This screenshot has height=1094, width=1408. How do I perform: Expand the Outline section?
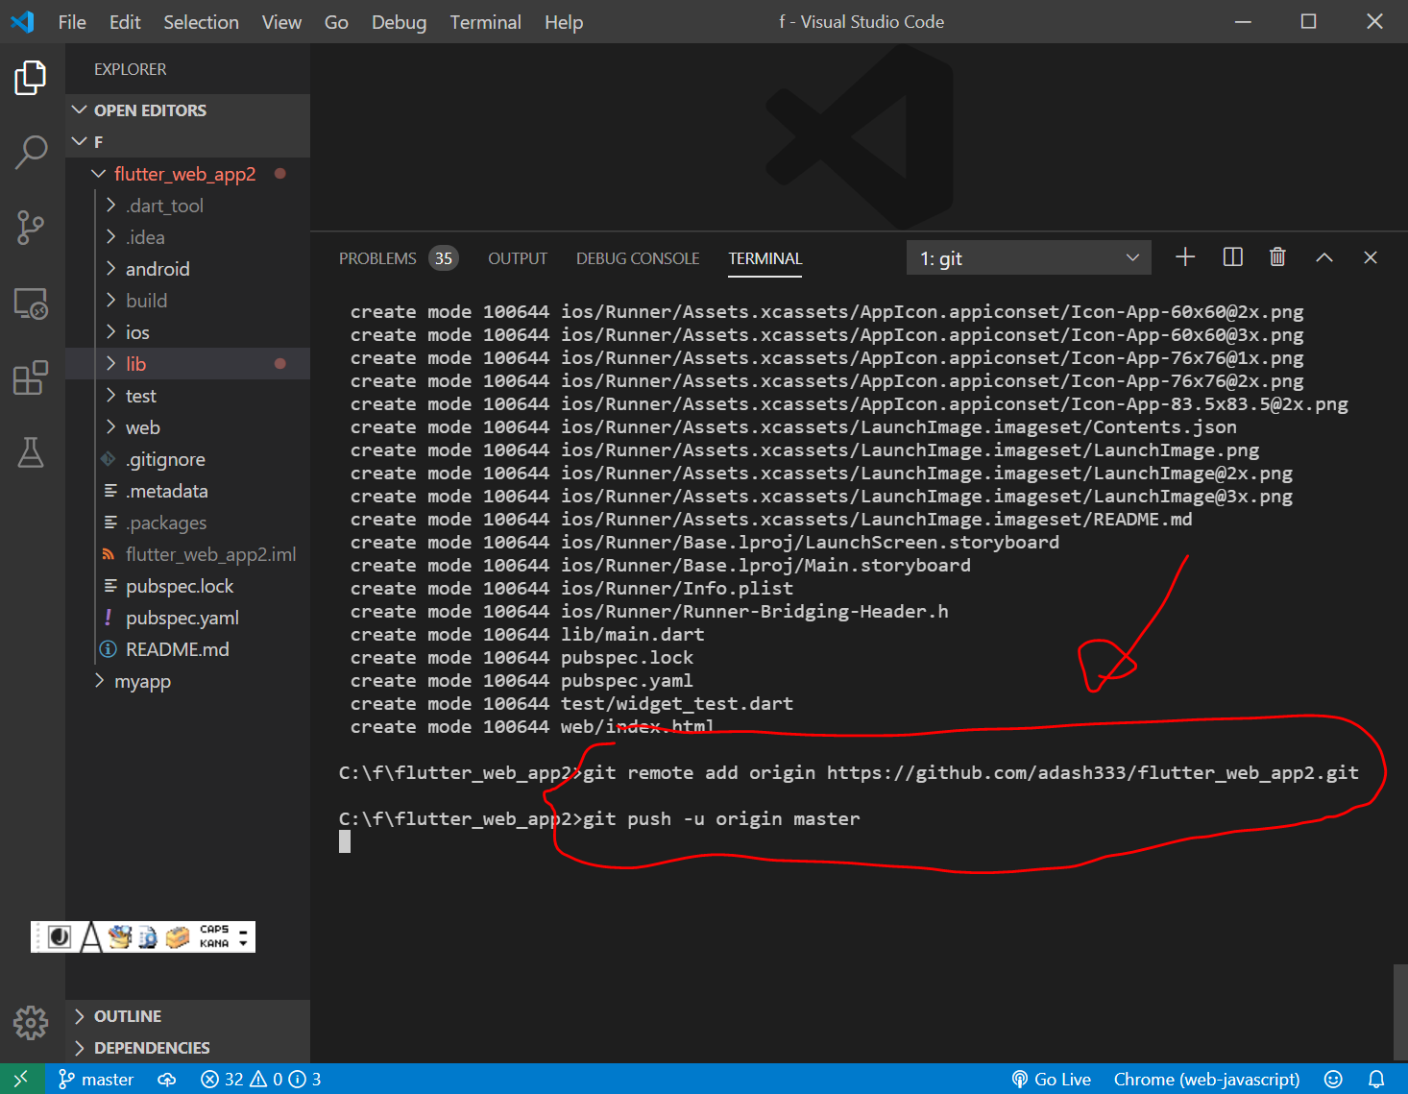pyautogui.click(x=187, y=1016)
